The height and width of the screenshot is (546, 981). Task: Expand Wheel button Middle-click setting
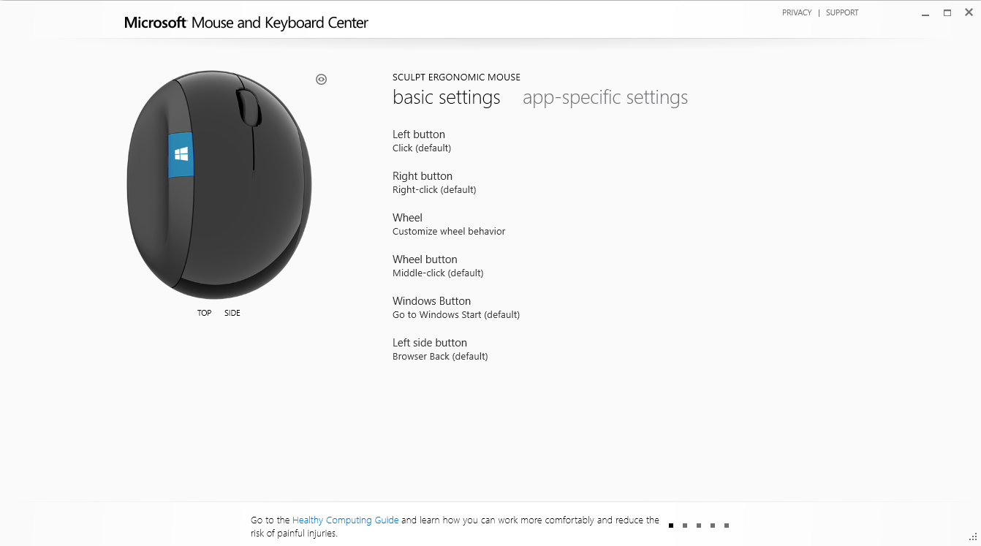(x=438, y=266)
